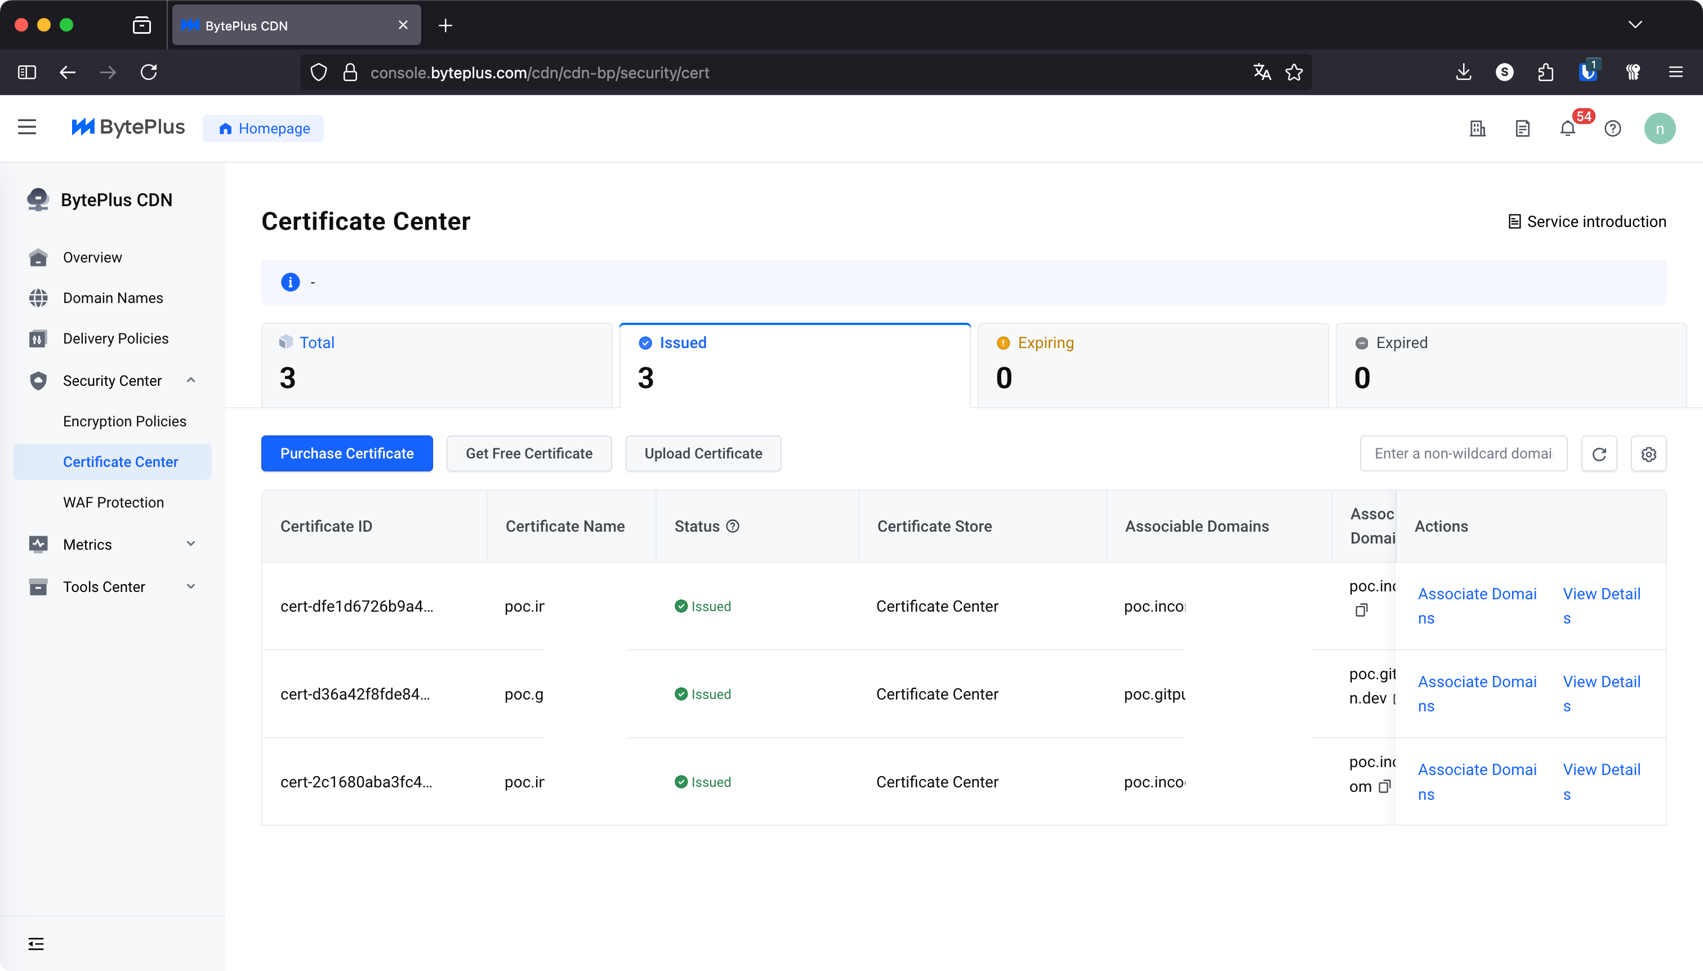The image size is (1703, 971).
Task: Click Get Free Certificate
Action: [x=529, y=454]
